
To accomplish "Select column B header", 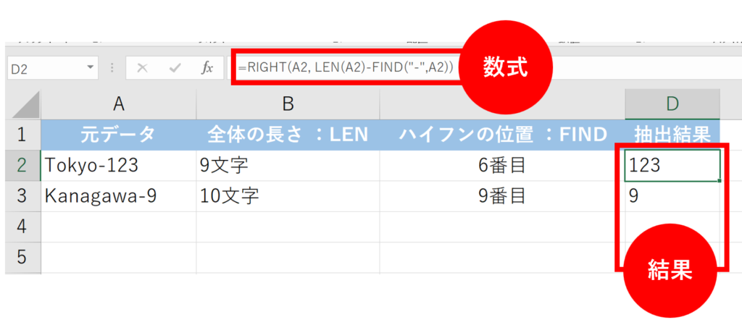I will pyautogui.click(x=288, y=104).
